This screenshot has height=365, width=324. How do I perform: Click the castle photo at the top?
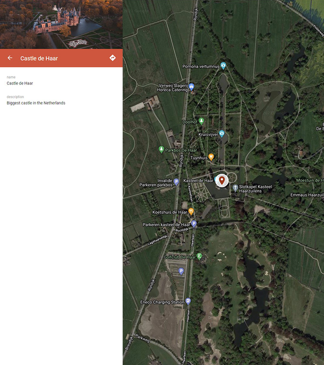coord(61,24)
